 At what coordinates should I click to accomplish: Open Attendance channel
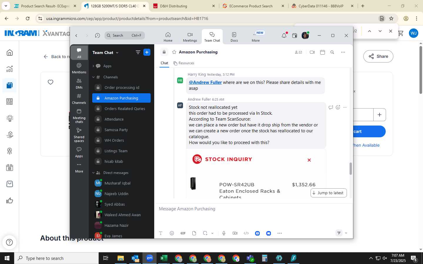pos(121,119)
